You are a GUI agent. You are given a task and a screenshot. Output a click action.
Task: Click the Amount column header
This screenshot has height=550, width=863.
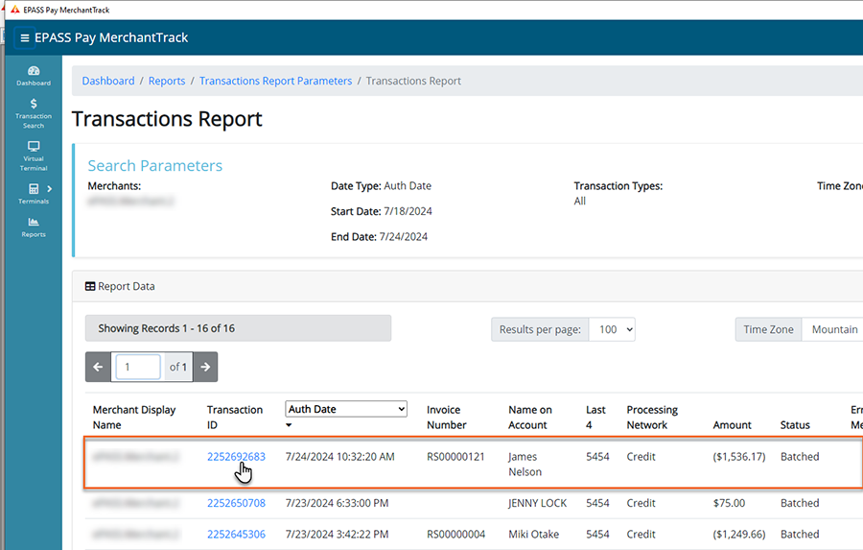click(x=732, y=425)
